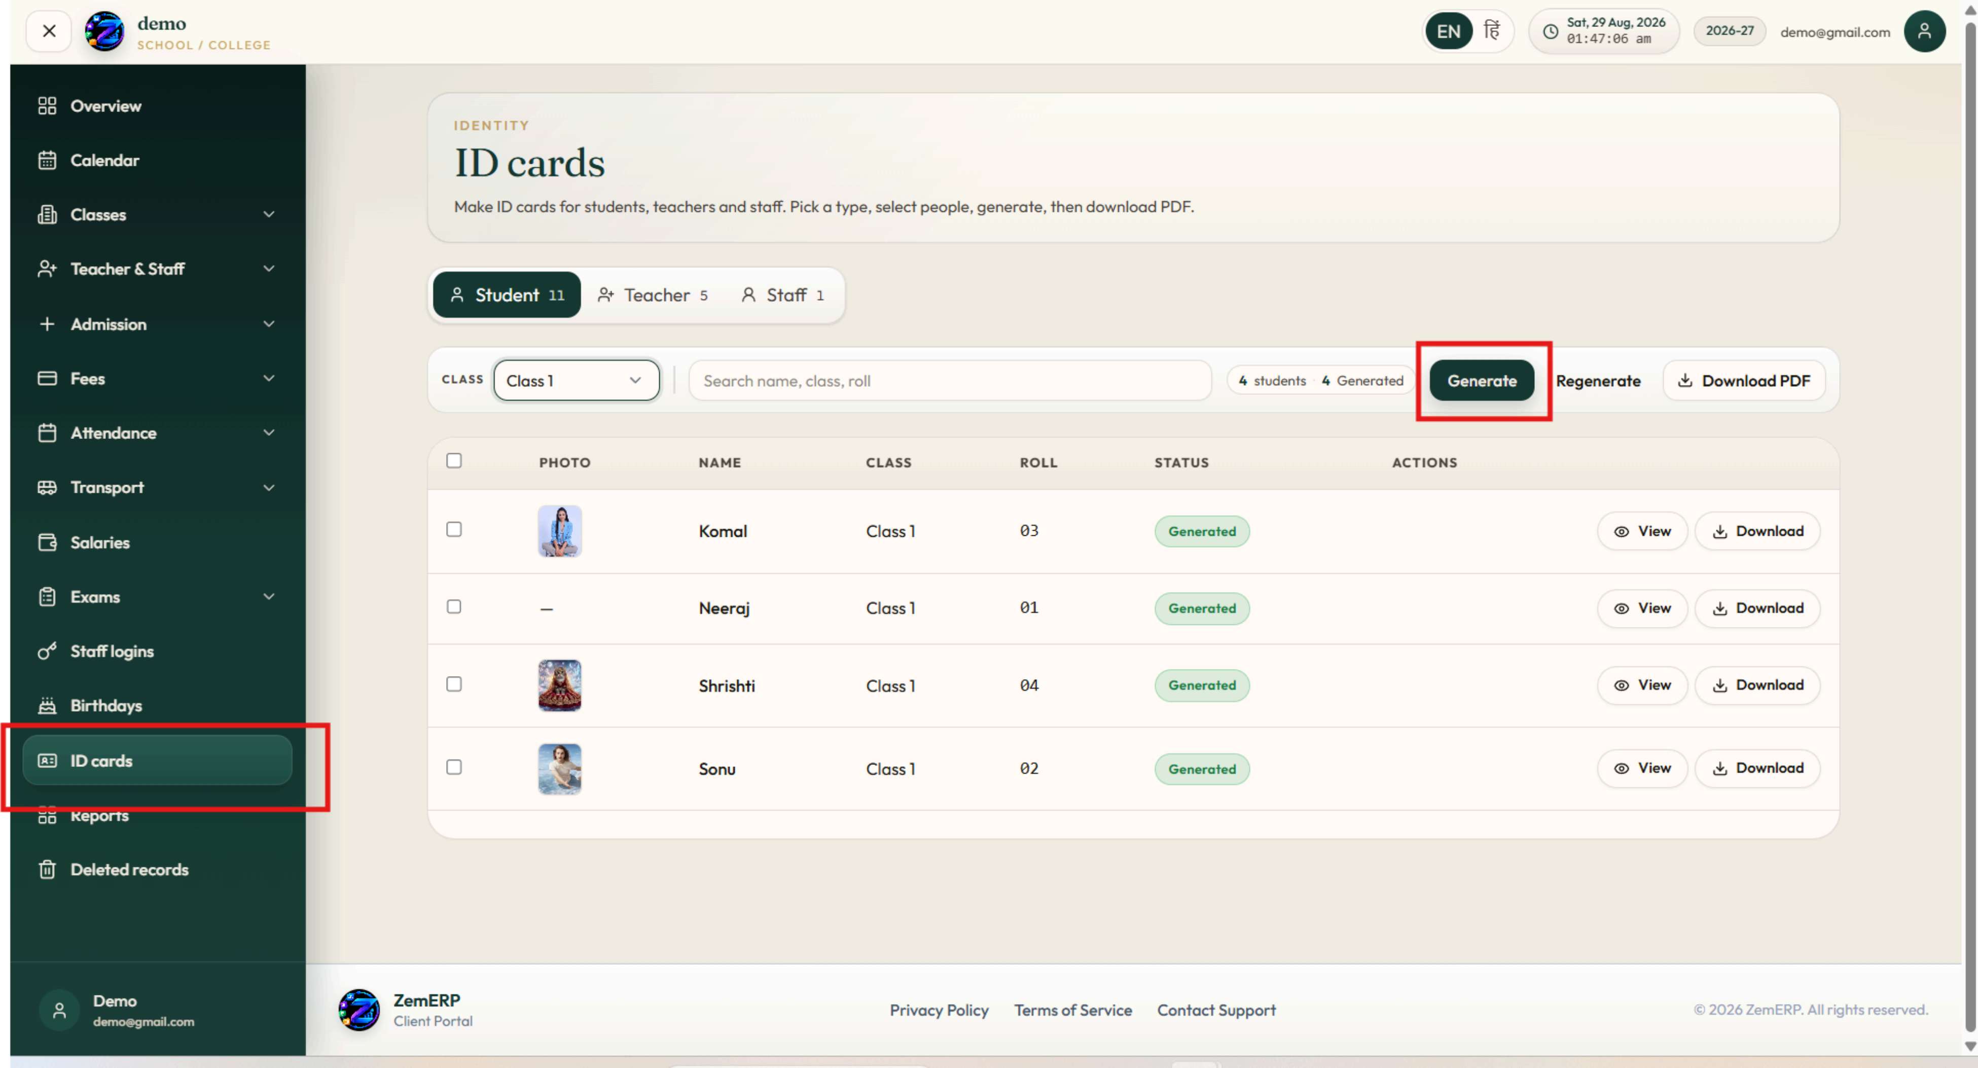The height and width of the screenshot is (1068, 1978).
Task: Check the checkbox for Sonu
Action: pos(454,767)
